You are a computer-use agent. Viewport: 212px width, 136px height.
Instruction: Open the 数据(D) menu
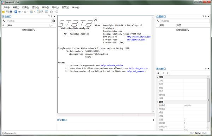pyautogui.click(x=26, y=7)
